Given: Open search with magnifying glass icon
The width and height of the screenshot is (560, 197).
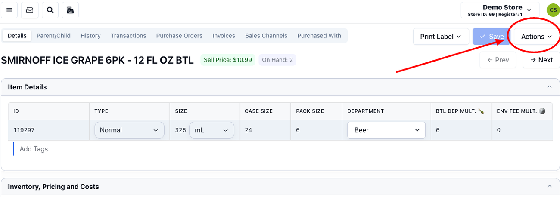Looking at the screenshot, I should point(50,10).
